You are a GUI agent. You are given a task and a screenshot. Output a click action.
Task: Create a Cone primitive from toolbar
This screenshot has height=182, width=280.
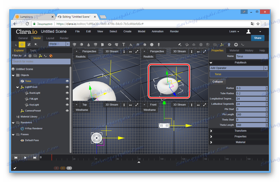(89, 44)
